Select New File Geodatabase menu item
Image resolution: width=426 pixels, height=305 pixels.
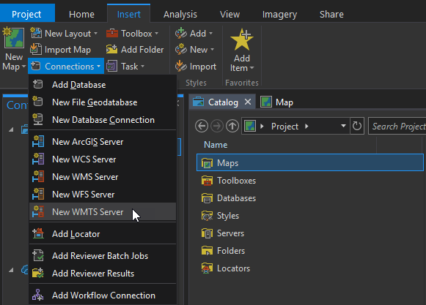point(103,102)
